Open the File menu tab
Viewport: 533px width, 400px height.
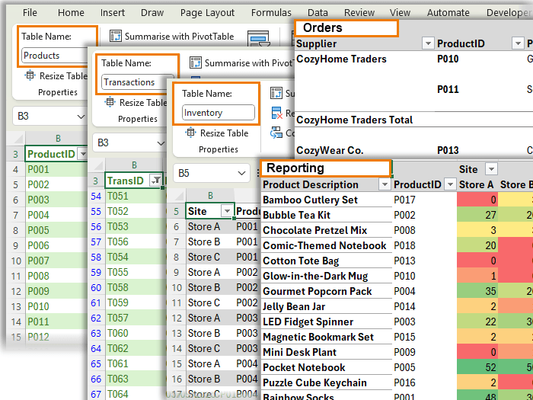(x=30, y=13)
